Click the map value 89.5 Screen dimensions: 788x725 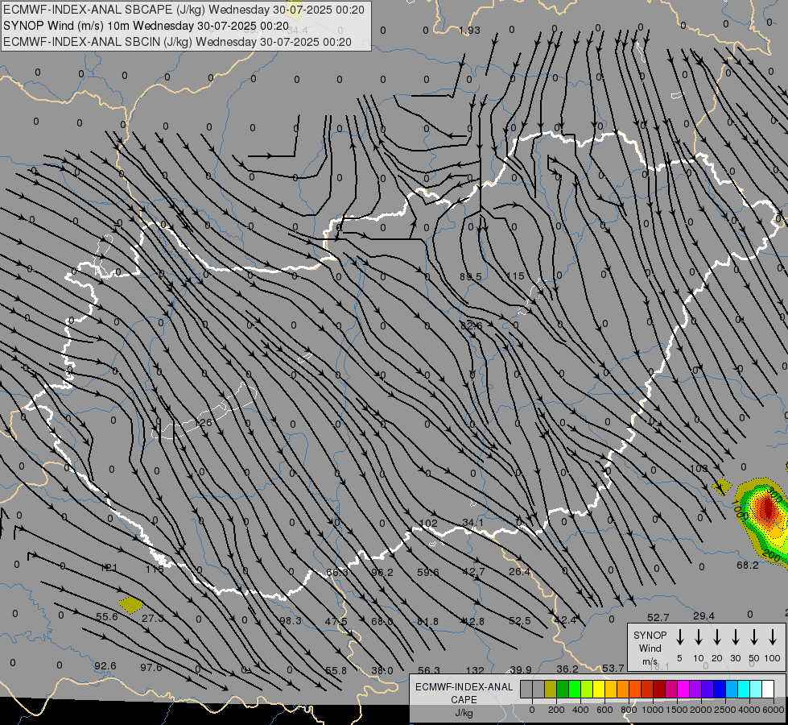click(470, 277)
